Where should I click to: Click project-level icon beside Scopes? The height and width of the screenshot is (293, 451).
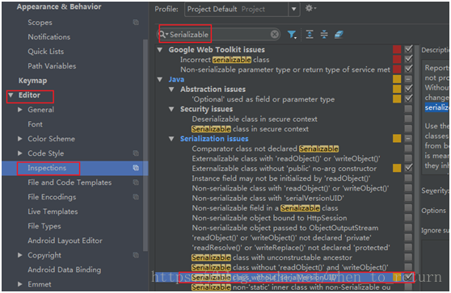click(136, 22)
